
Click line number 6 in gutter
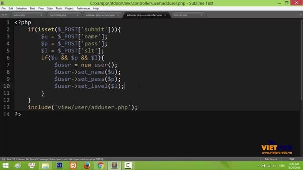coord(8,58)
